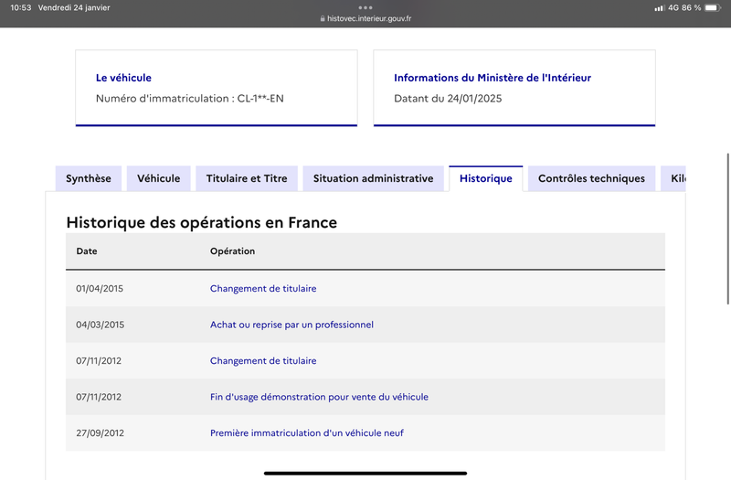Image resolution: width=731 pixels, height=480 pixels.
Task: Select the Situation administrative tab
Action: (373, 178)
